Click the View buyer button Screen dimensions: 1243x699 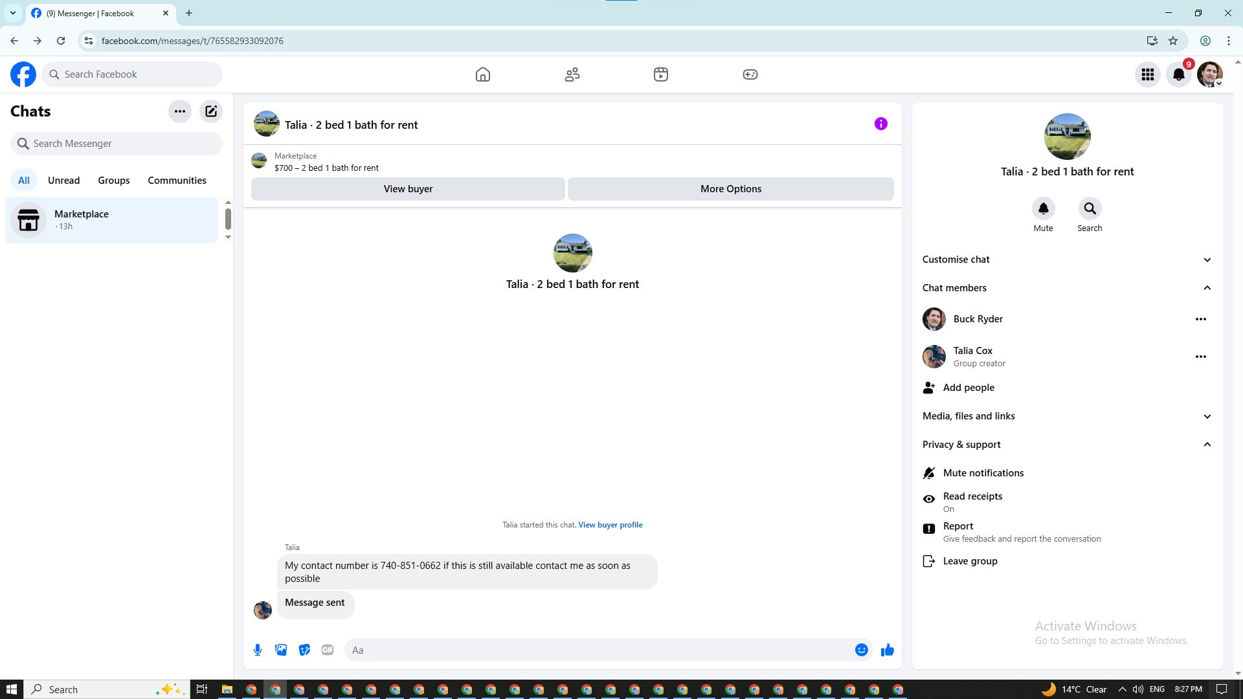pos(408,189)
